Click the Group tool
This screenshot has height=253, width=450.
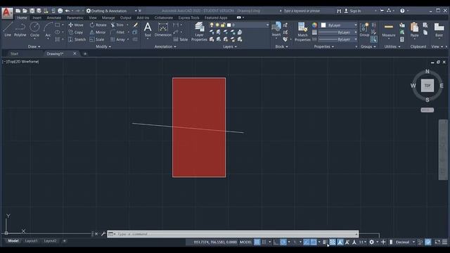point(364,30)
